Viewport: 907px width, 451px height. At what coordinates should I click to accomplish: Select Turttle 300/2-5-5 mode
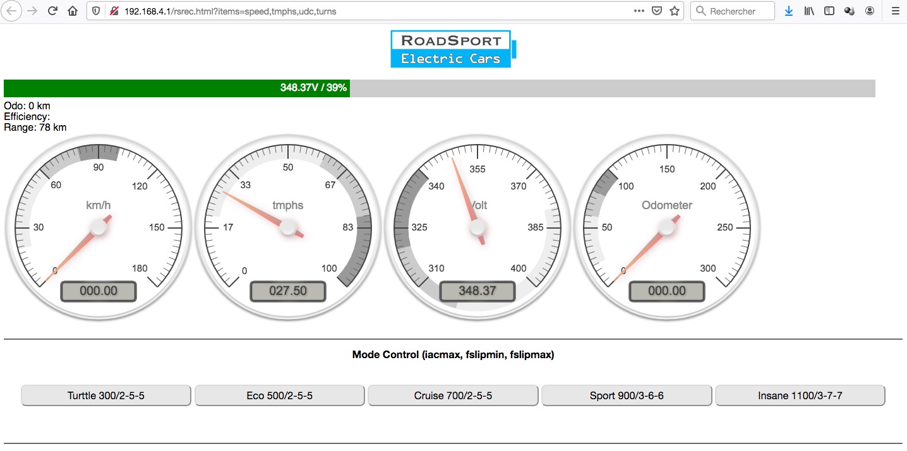[106, 395]
